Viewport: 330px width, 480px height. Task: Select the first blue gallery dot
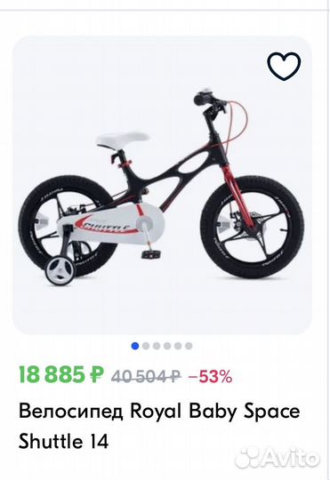tap(135, 346)
